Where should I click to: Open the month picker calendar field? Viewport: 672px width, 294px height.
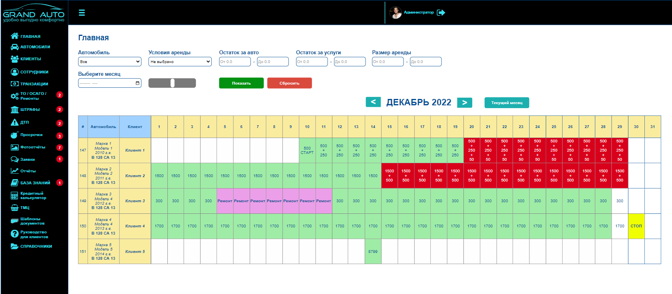pyautogui.click(x=110, y=83)
